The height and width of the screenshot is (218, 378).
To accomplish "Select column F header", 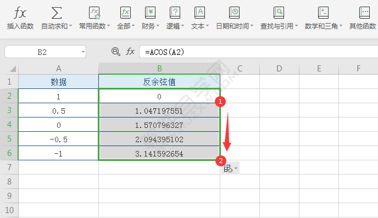I will [358, 69].
